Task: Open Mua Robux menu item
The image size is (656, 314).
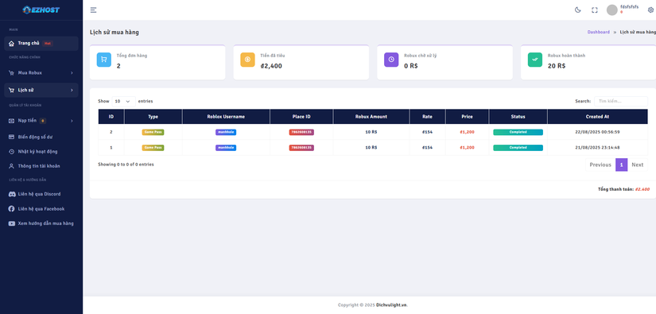Action: (41, 73)
